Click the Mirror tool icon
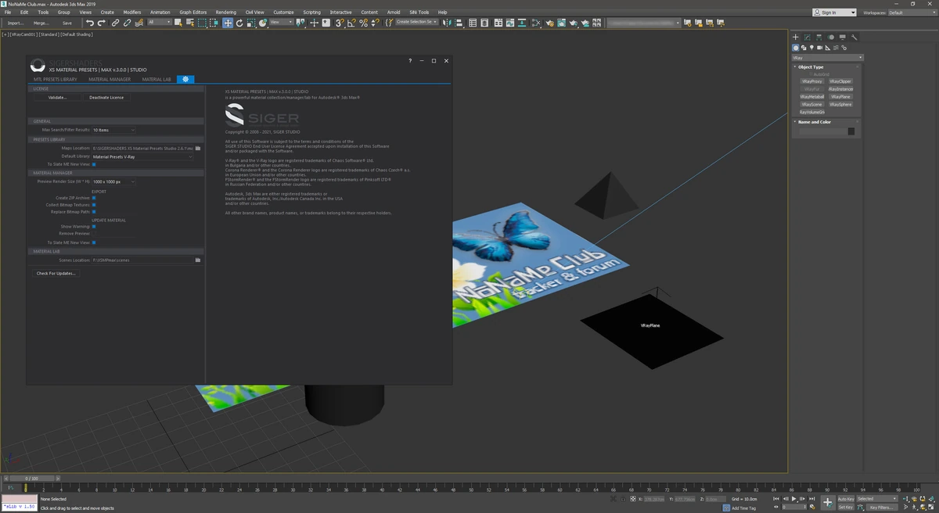Viewport: 939px width, 513px height. [x=447, y=23]
